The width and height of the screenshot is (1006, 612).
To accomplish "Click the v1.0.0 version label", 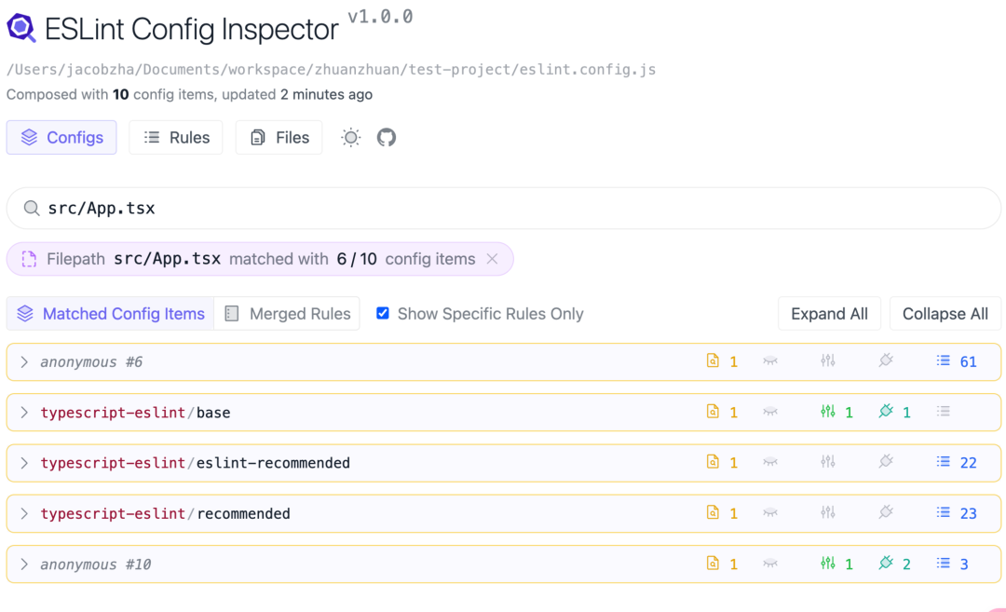I will click(380, 17).
